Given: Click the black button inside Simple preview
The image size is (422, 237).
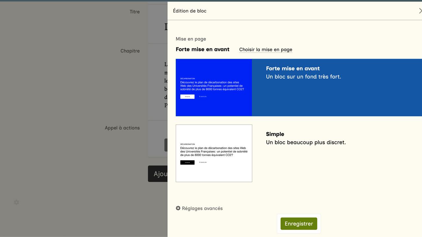Looking at the screenshot, I should point(187,163).
